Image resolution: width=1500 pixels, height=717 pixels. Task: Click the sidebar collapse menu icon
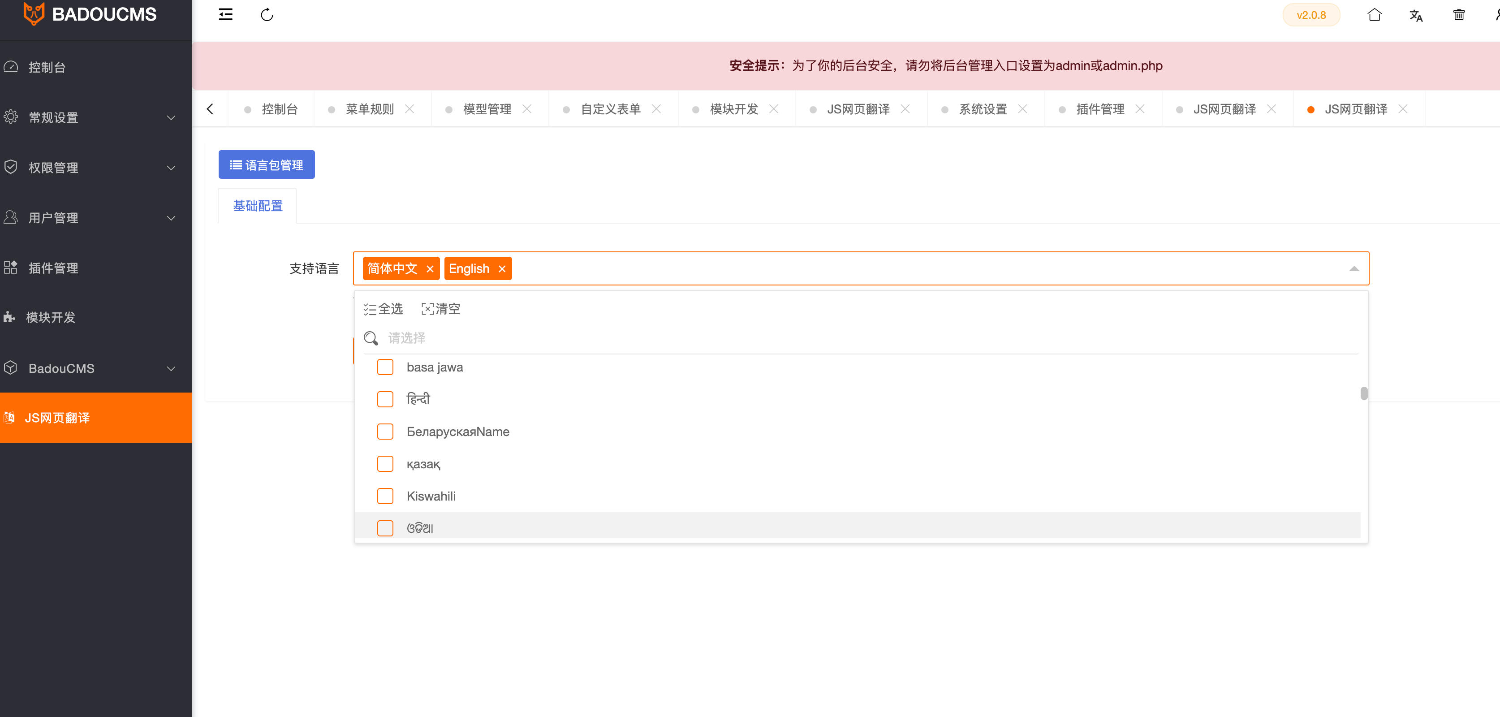click(x=225, y=14)
